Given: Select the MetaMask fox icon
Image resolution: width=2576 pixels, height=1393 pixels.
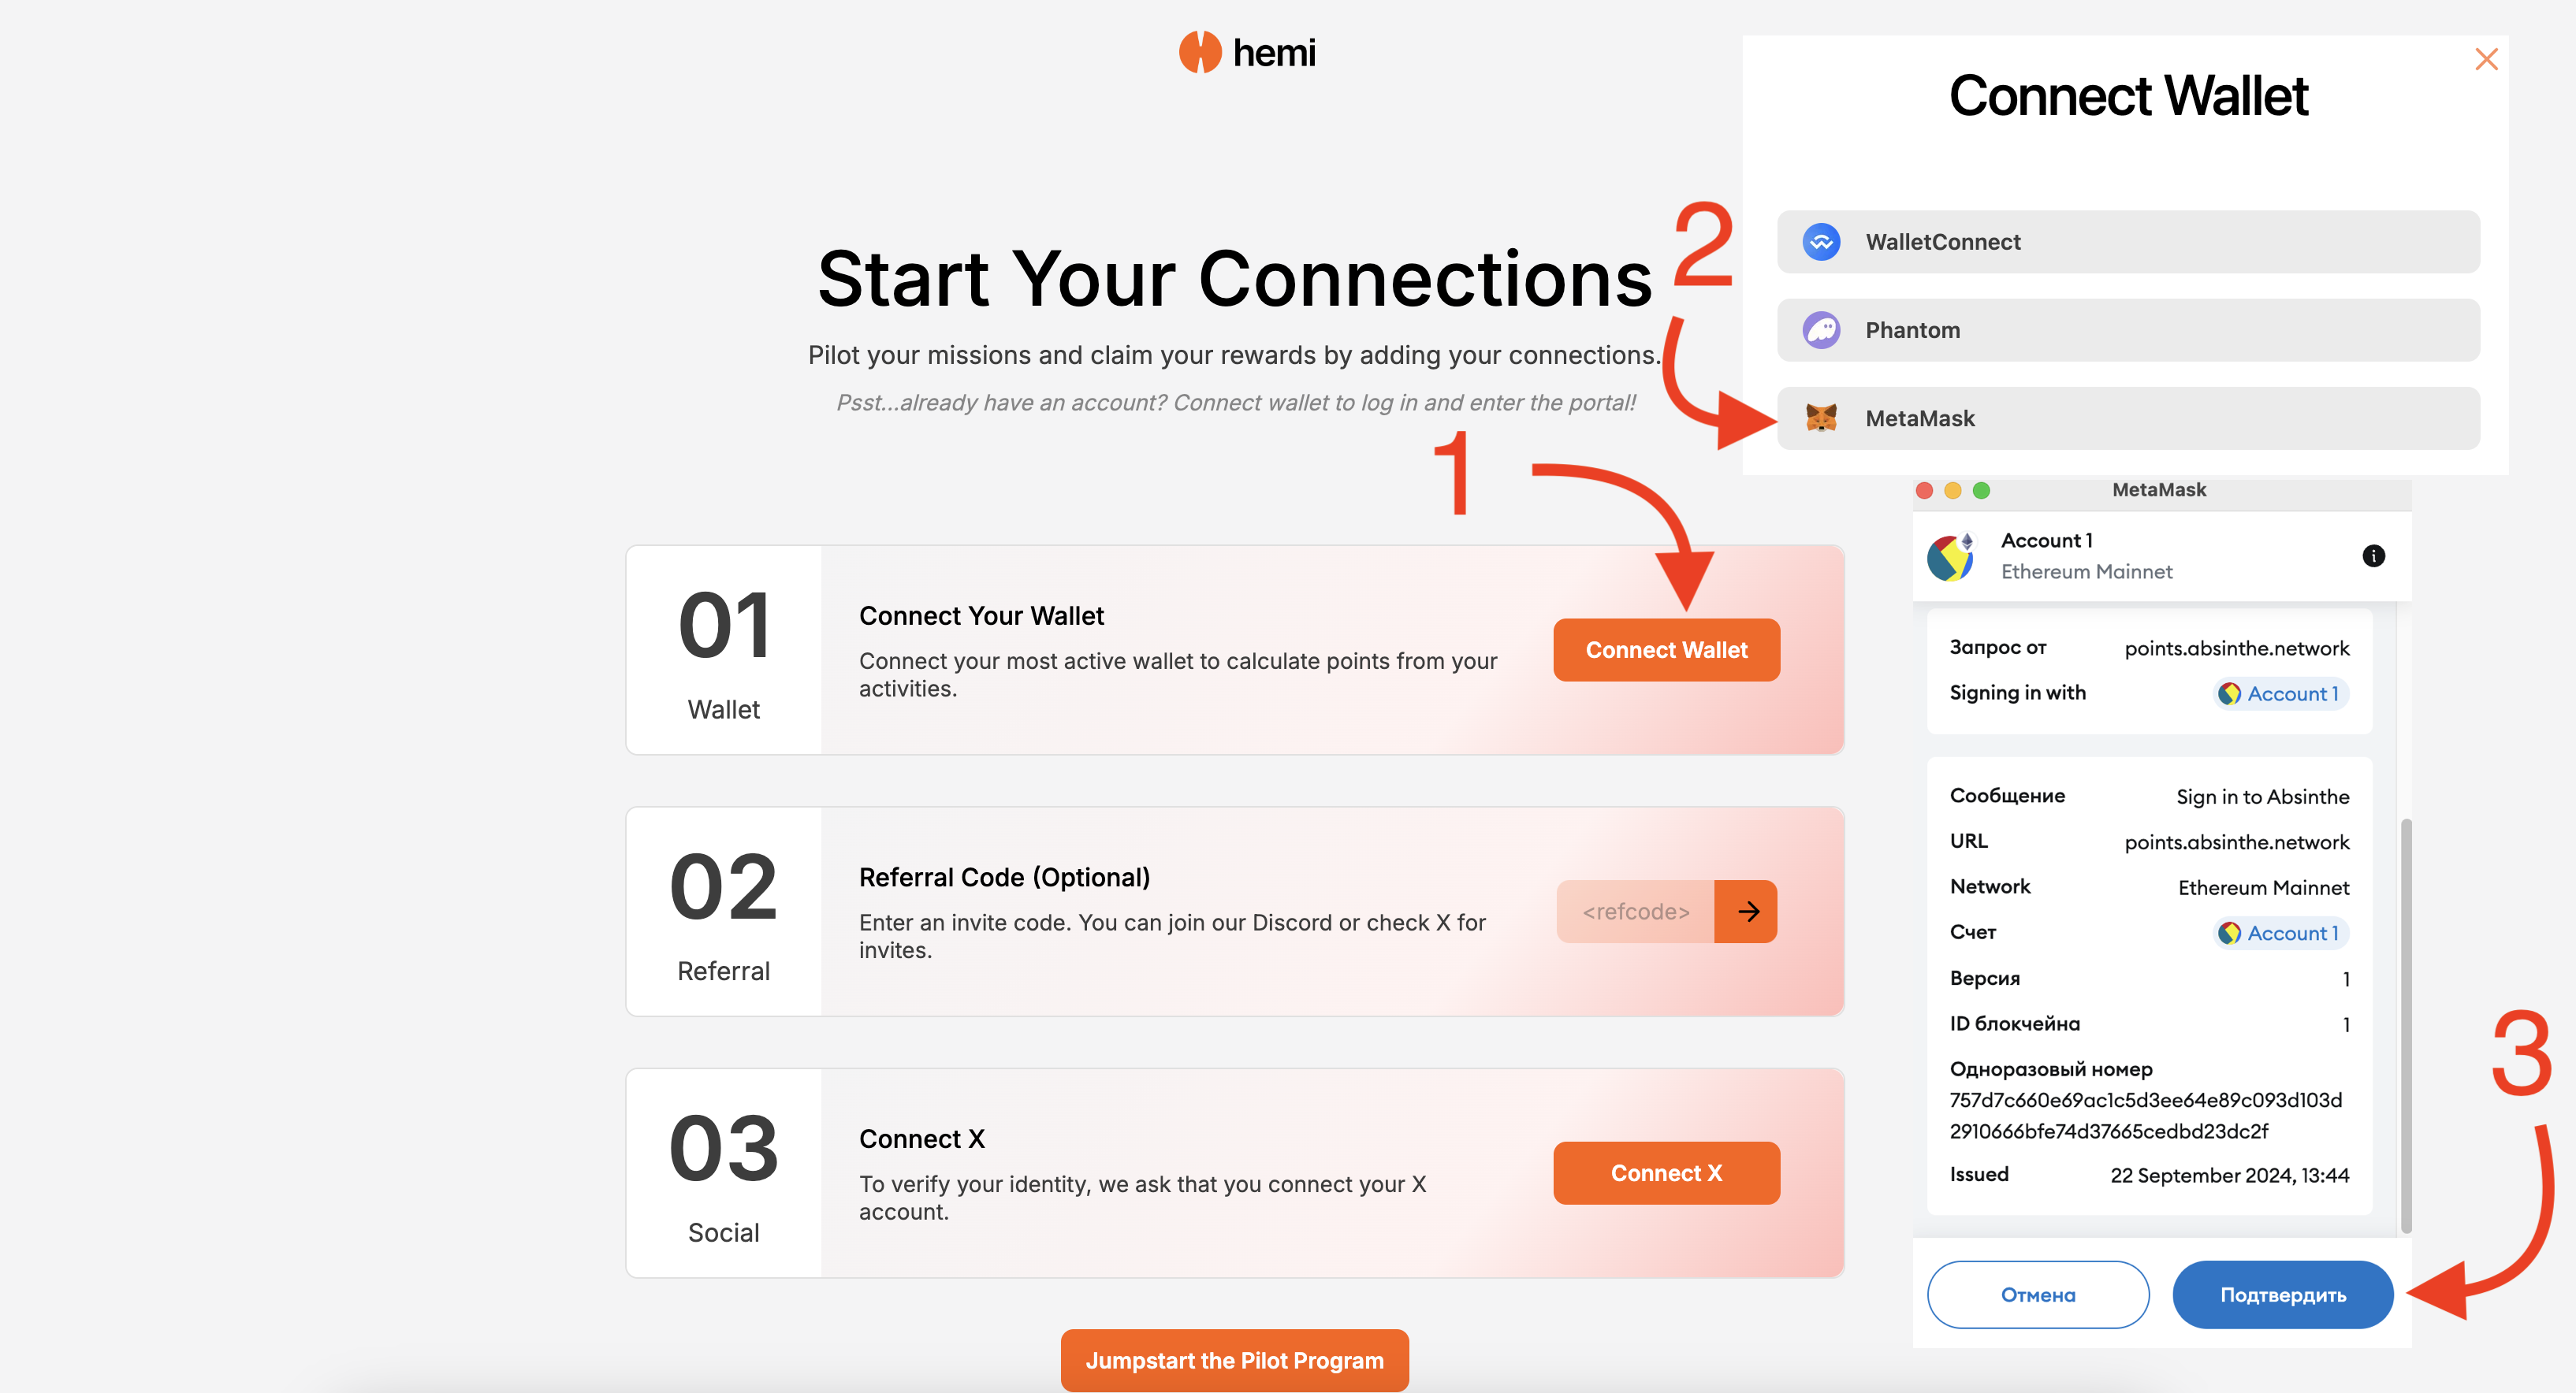Looking at the screenshot, I should [x=1821, y=418].
